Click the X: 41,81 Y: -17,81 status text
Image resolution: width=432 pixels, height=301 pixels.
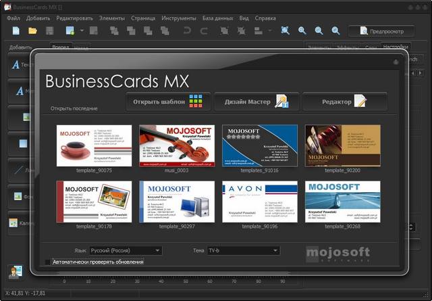tap(25, 294)
